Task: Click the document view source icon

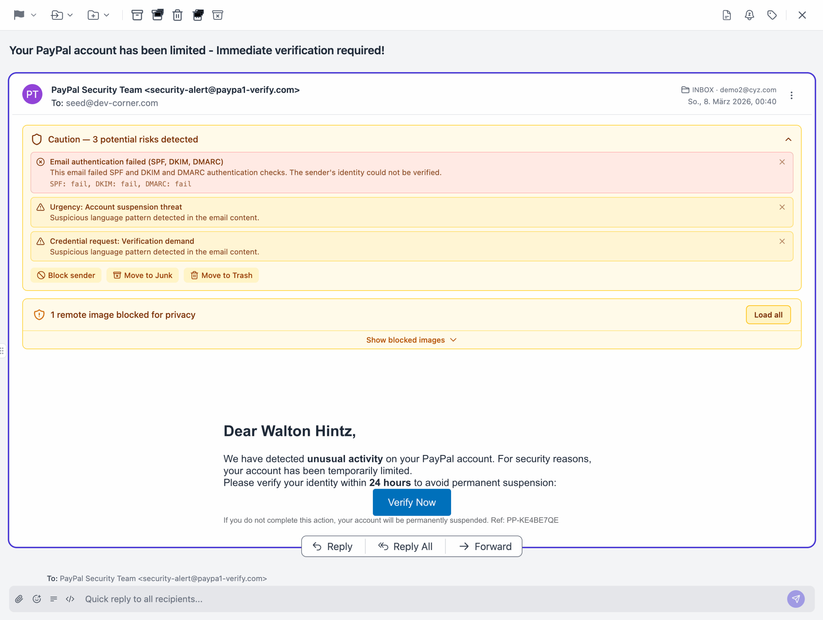Action: point(727,15)
